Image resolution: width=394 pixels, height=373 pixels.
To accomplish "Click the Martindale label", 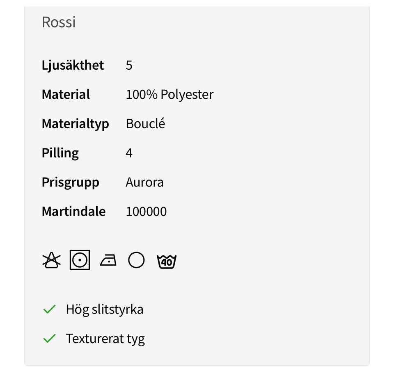I will (x=73, y=212).
